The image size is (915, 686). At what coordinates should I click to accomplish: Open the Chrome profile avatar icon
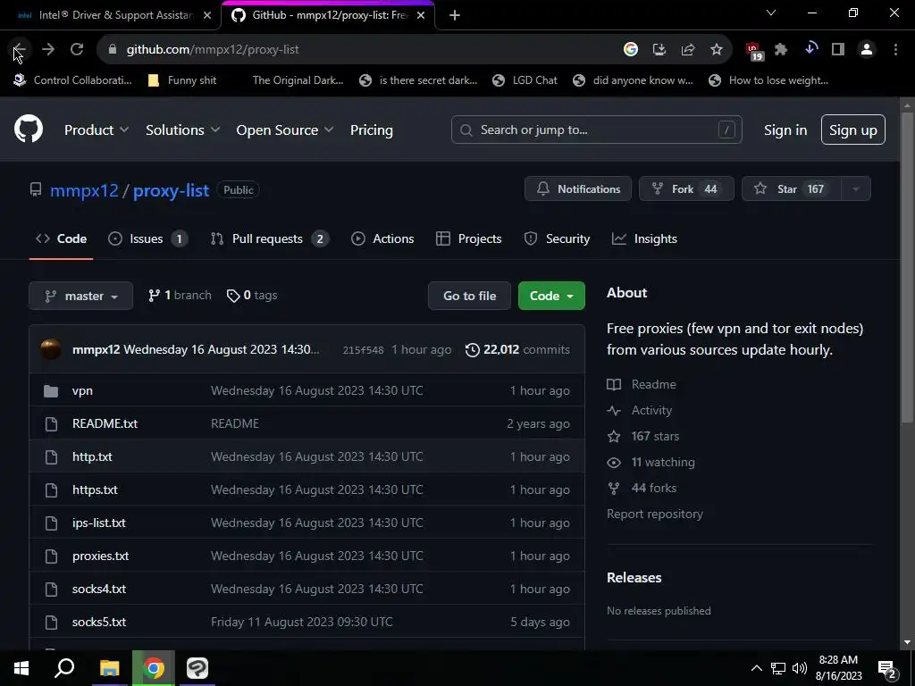pos(867,50)
